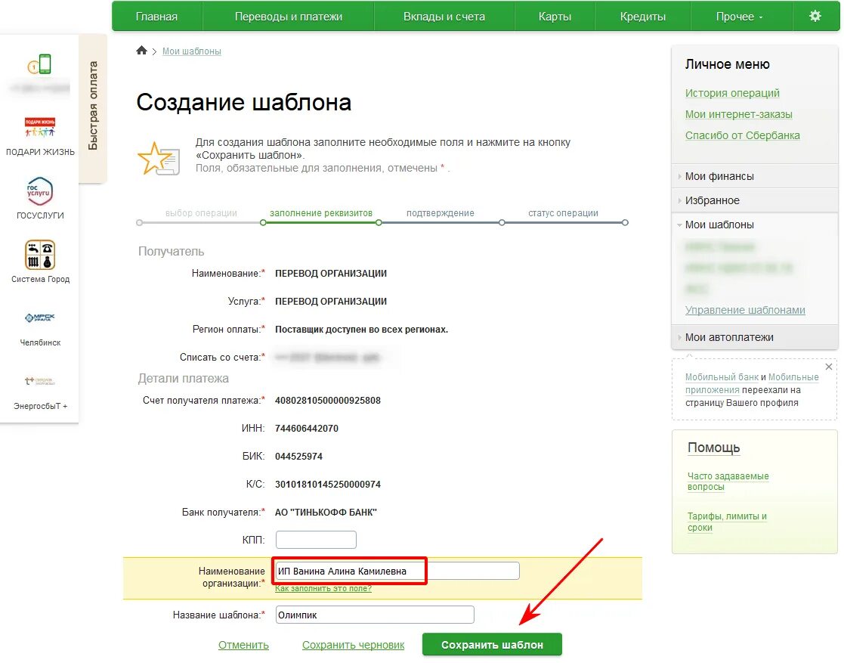Open Мои интернет-заказы link
The width and height of the screenshot is (844, 663).
(738, 114)
